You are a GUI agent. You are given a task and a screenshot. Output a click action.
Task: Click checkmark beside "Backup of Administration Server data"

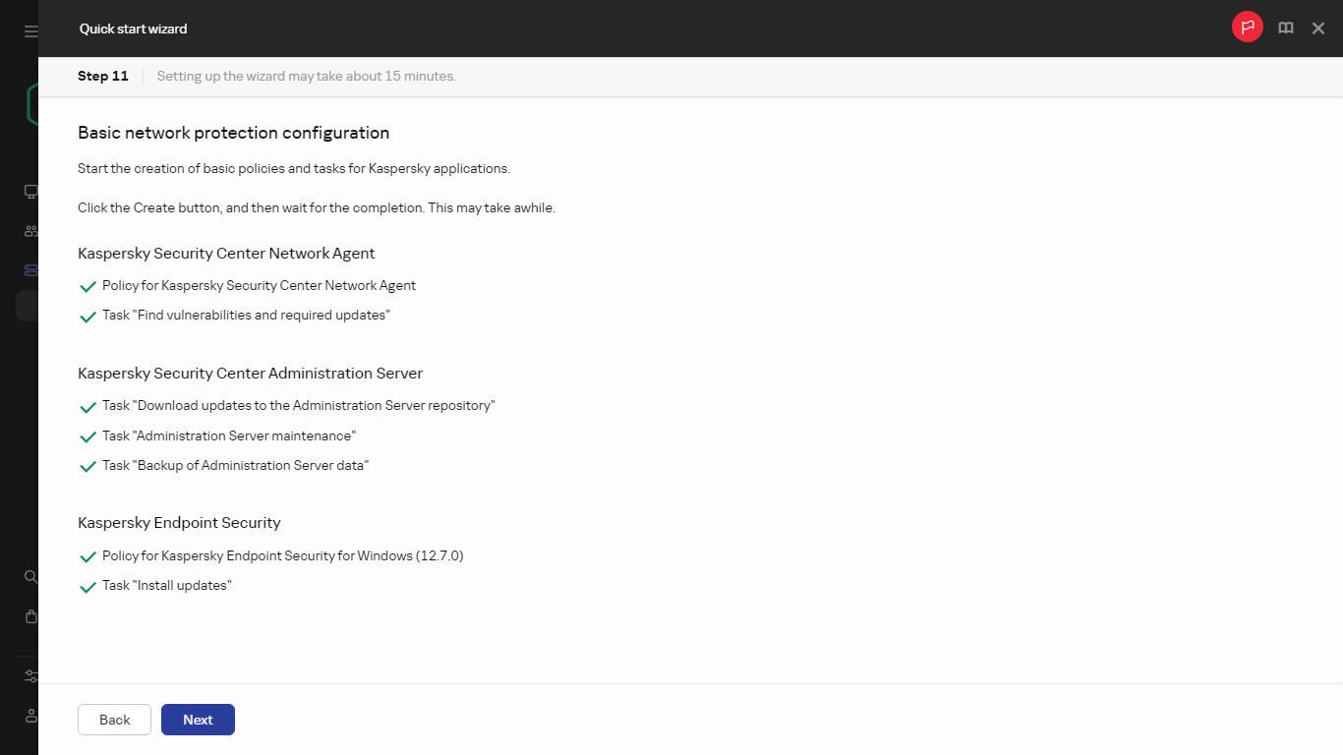tap(88, 466)
